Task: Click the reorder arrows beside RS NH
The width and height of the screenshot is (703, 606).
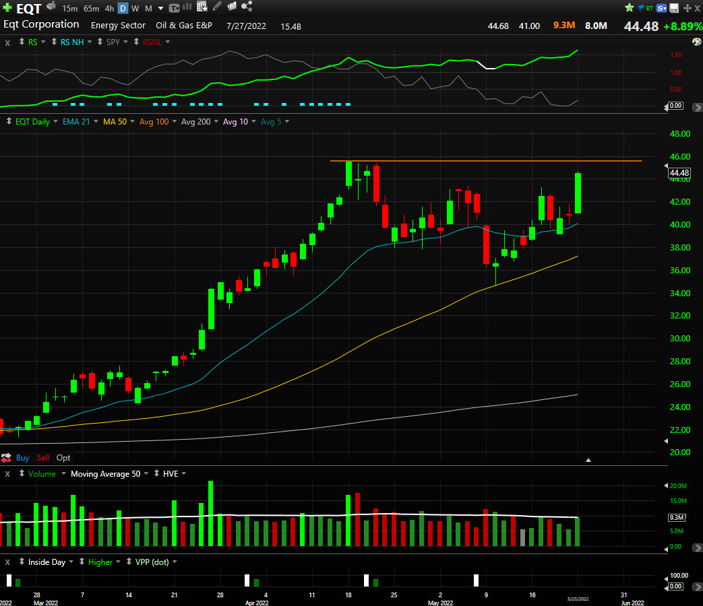Action: coord(54,42)
